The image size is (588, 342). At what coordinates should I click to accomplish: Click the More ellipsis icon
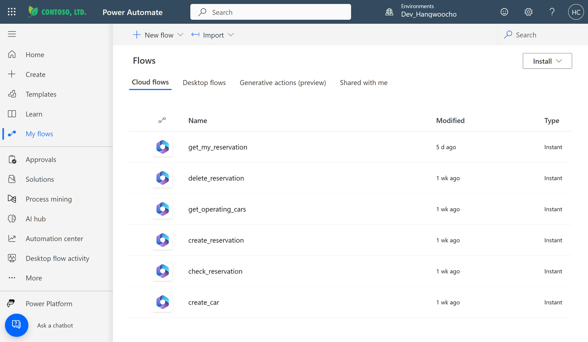click(x=12, y=278)
